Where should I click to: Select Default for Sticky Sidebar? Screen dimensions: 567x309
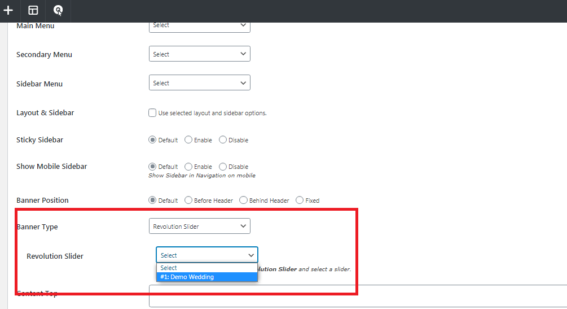tap(152, 140)
